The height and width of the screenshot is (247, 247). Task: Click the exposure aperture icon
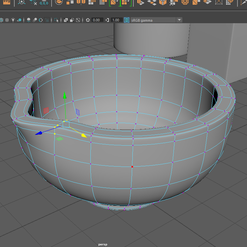coord(88,20)
